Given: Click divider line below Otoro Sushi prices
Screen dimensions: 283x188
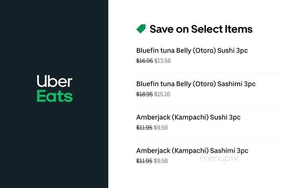Looking at the screenshot, I should pyautogui.click(x=207, y=73).
